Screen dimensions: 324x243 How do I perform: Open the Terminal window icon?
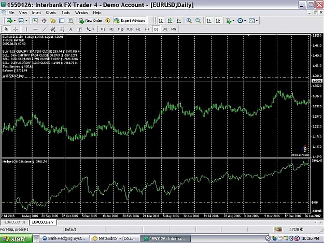coord(62,21)
